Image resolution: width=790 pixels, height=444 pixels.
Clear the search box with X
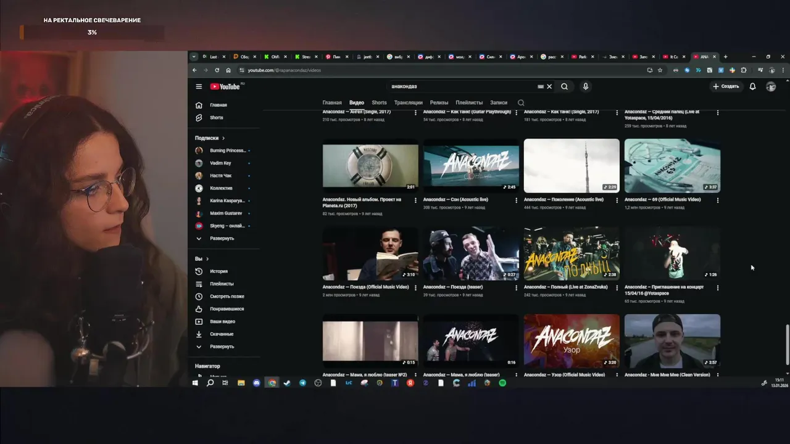pyautogui.click(x=549, y=86)
